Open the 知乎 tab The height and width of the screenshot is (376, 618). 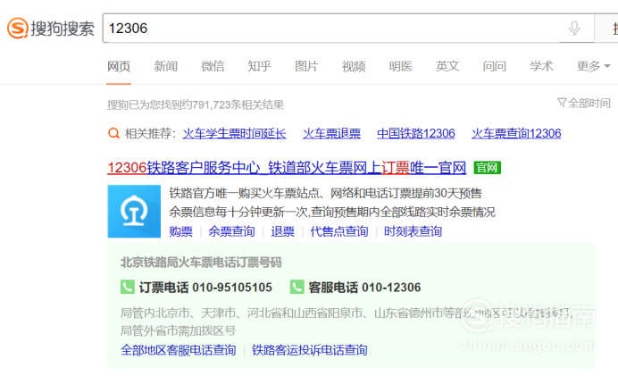tap(259, 66)
